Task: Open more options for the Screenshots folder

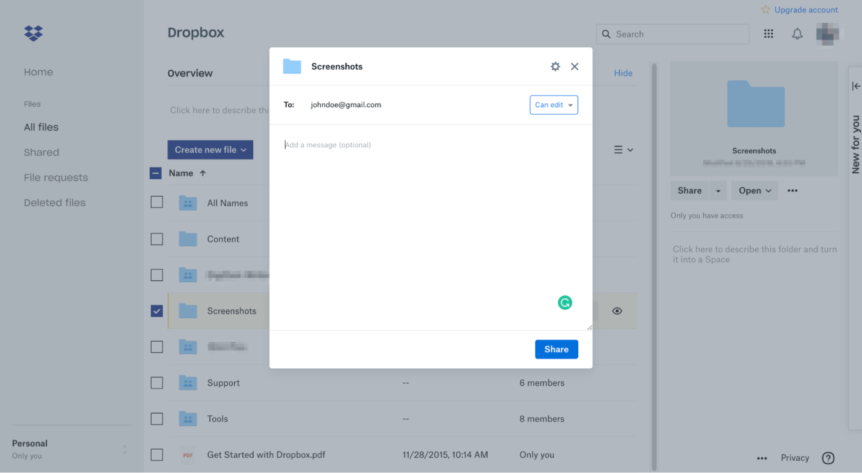Action: [792, 190]
